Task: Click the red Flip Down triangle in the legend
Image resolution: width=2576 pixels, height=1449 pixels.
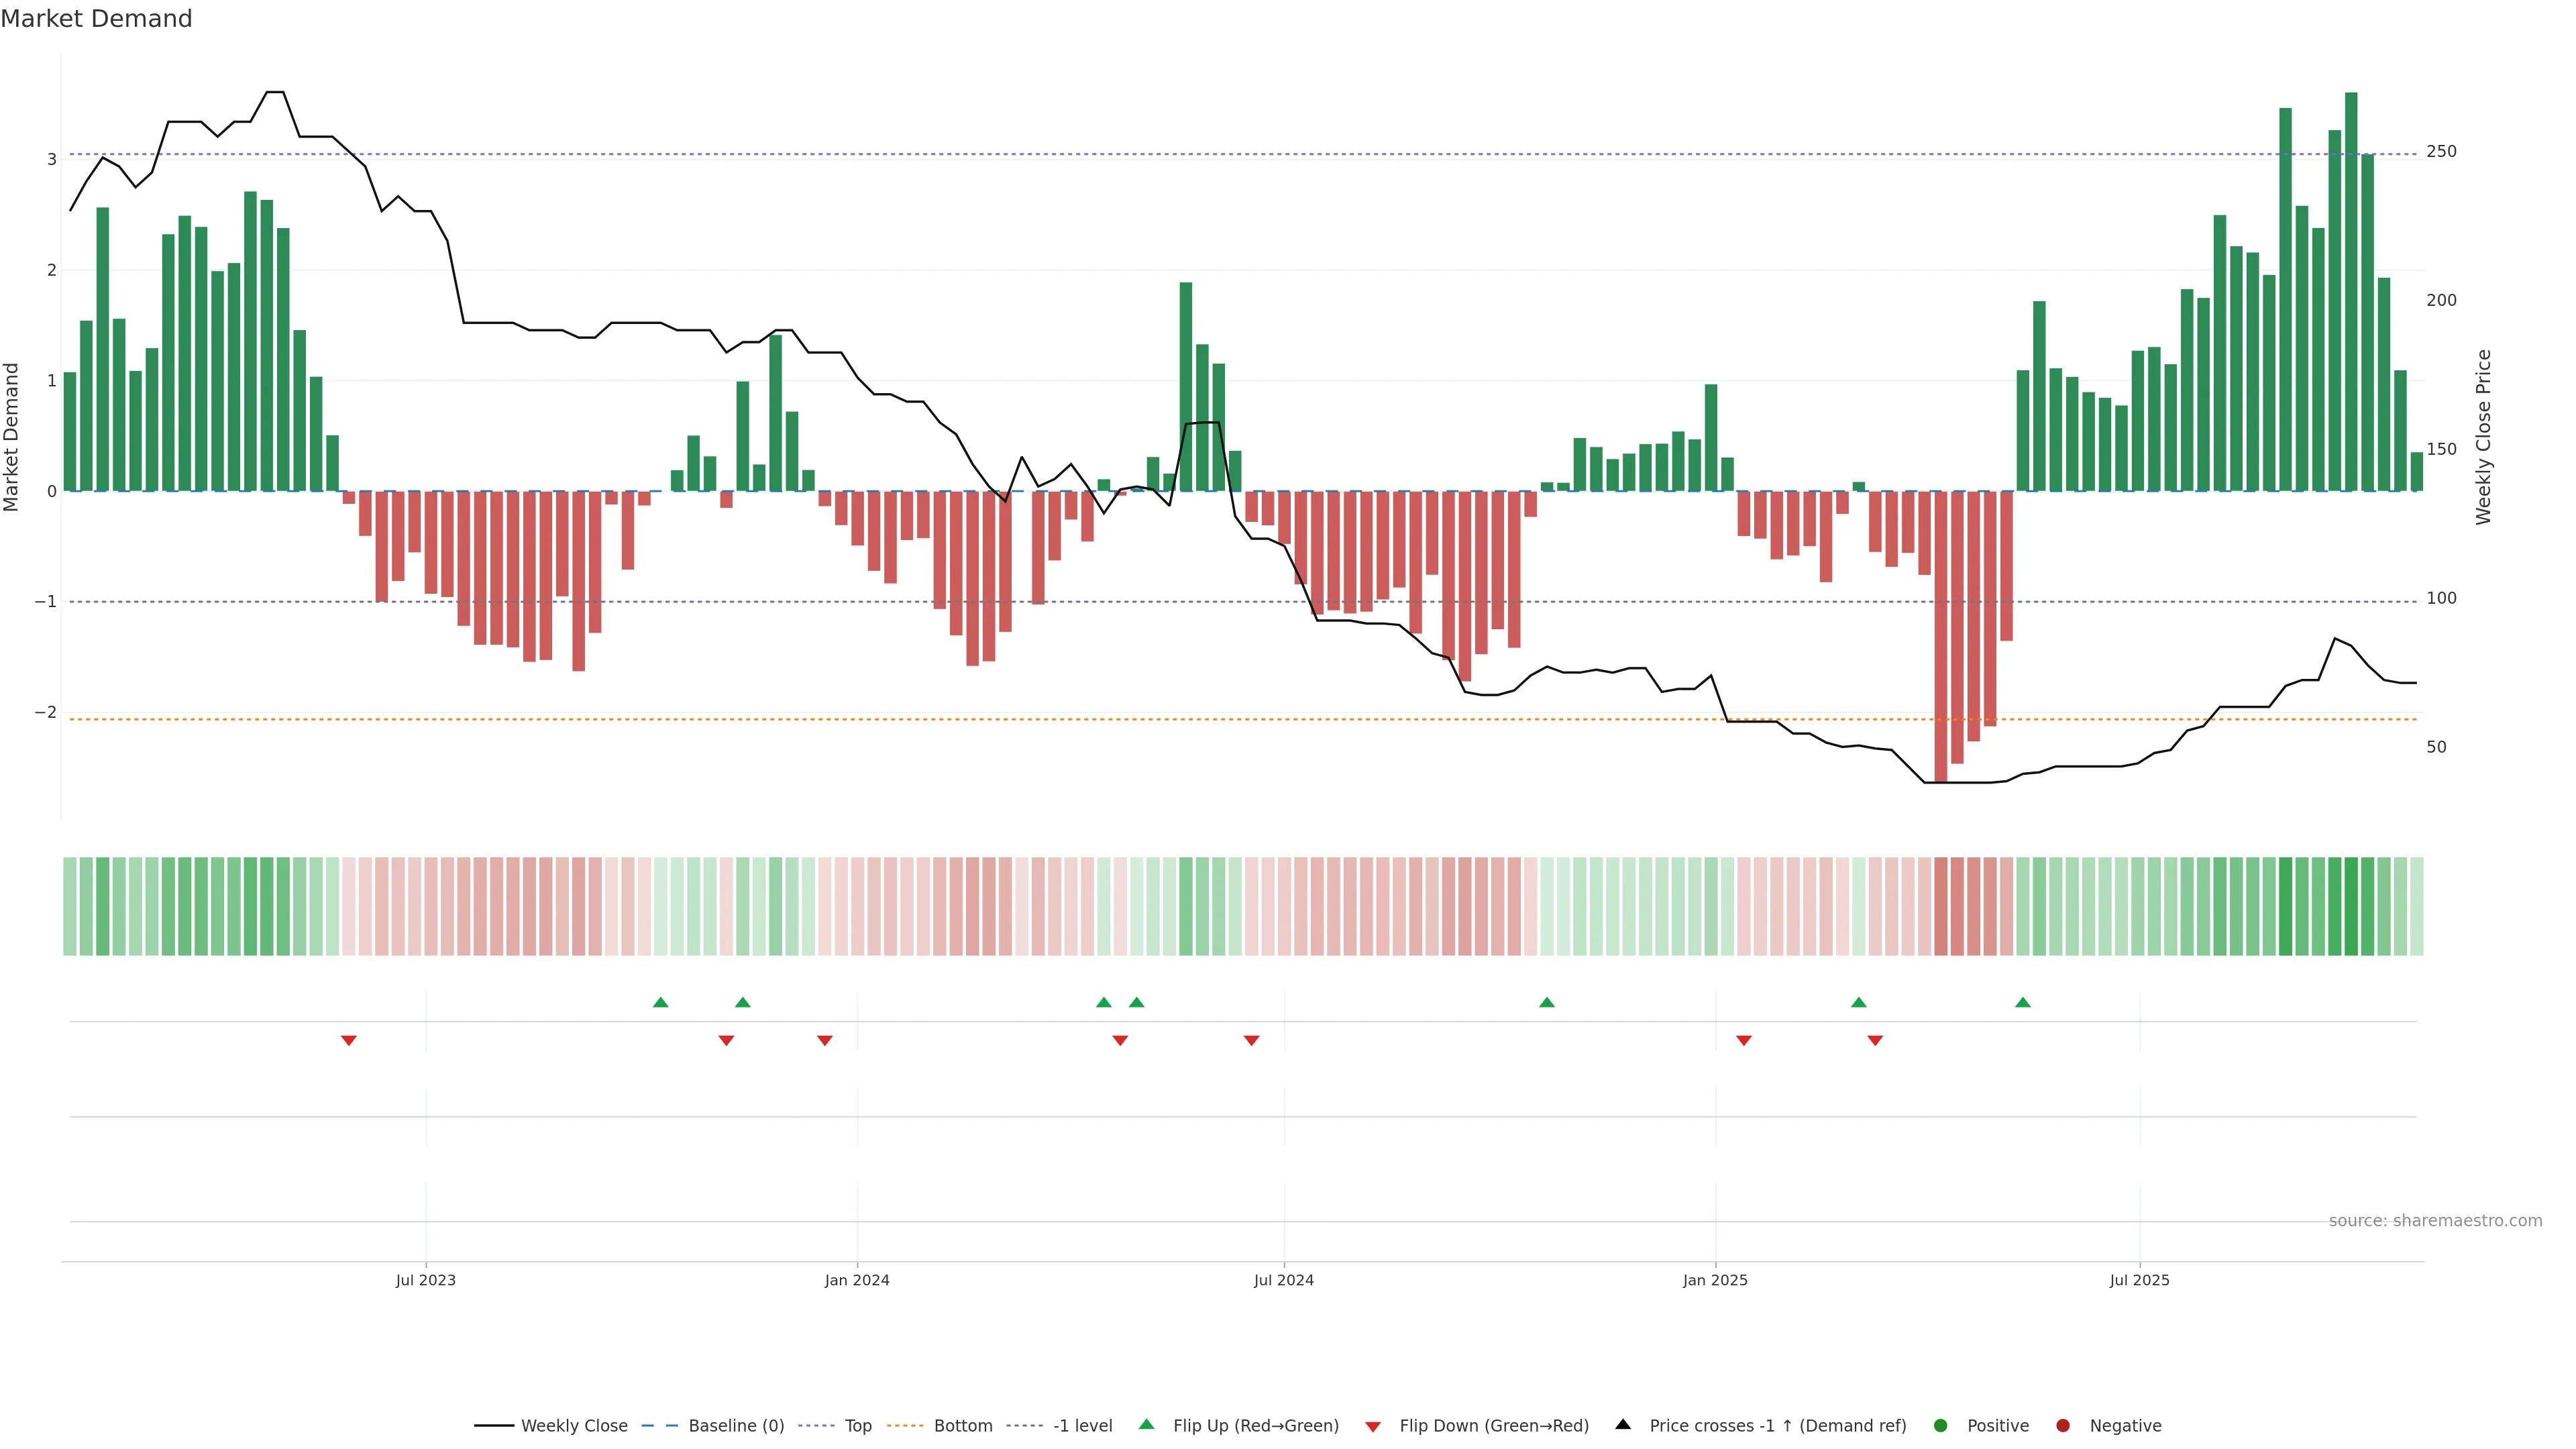Action: coord(1373,1426)
